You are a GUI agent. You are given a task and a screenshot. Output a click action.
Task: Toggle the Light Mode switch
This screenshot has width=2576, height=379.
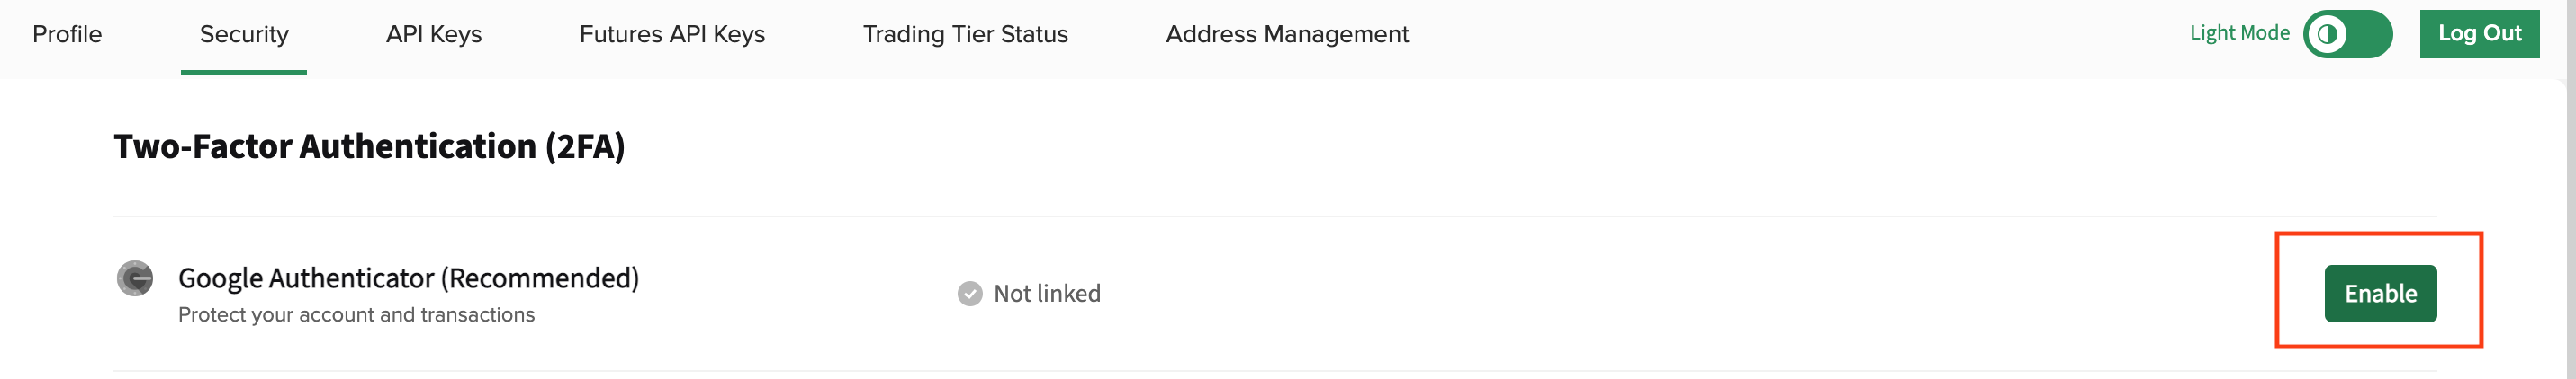tap(2347, 34)
